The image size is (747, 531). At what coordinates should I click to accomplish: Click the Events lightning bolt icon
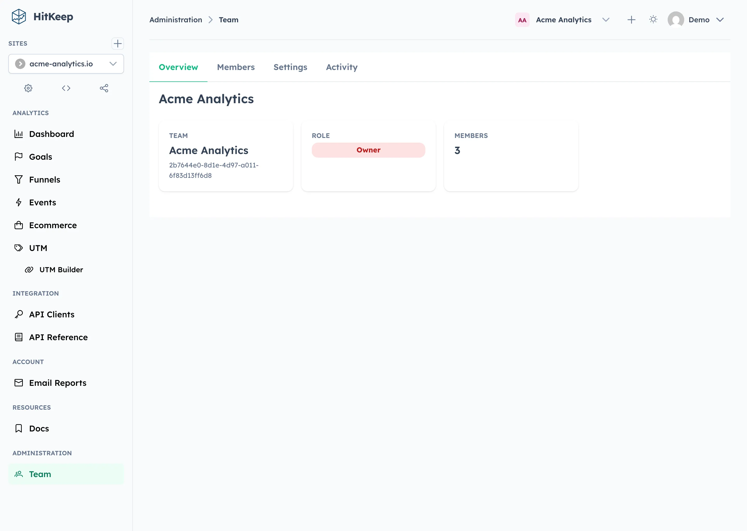(x=19, y=202)
